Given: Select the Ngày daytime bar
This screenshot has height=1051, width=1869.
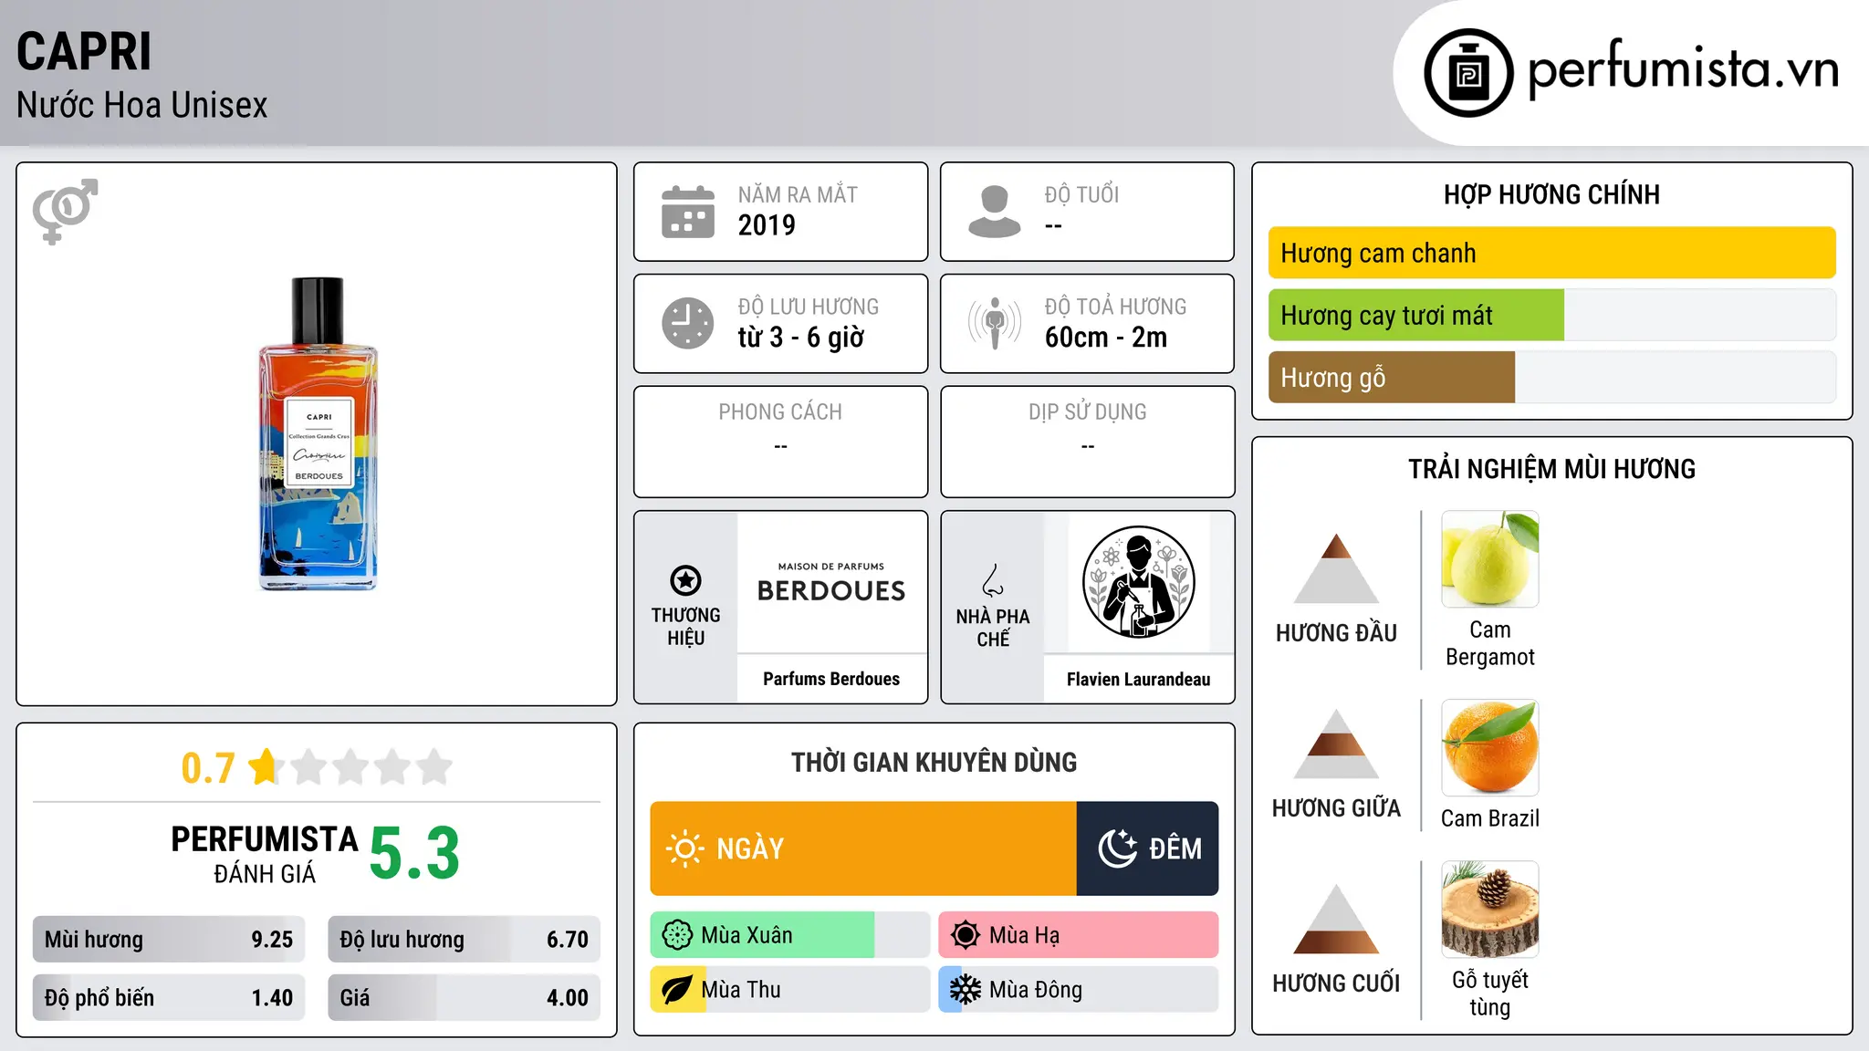Looking at the screenshot, I should 863,848.
